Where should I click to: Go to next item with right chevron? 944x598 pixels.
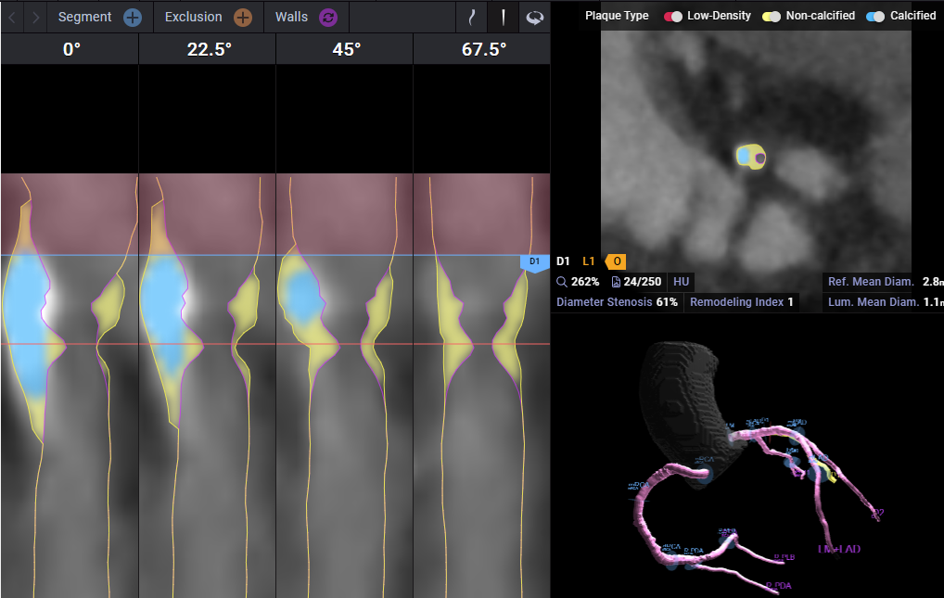35,18
